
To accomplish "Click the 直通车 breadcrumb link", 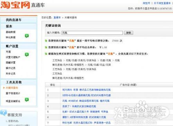I will [x=57, y=18].
